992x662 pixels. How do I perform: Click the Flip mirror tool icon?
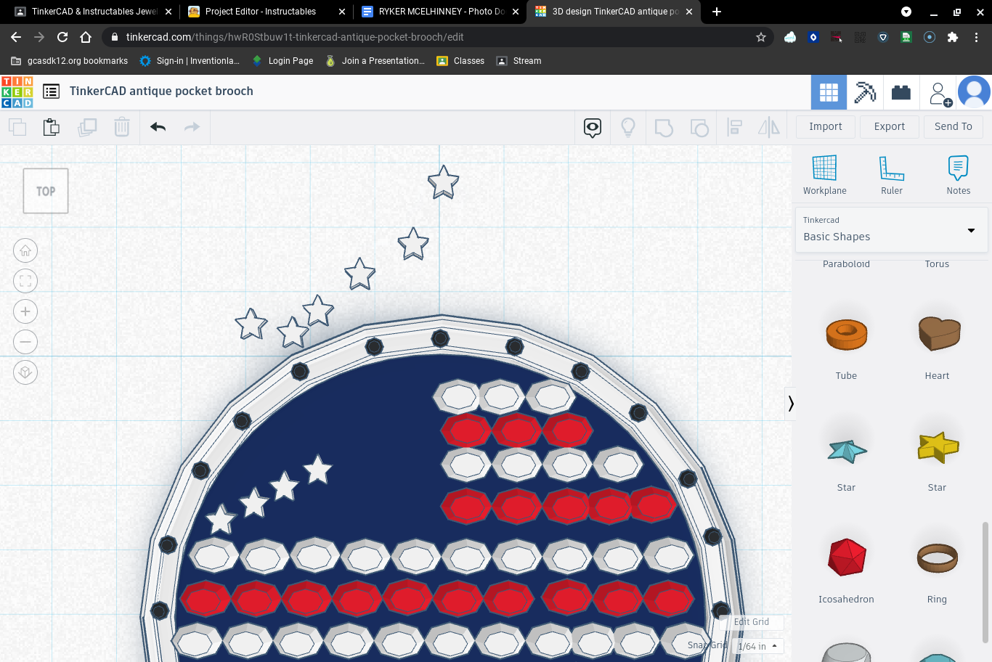click(769, 128)
